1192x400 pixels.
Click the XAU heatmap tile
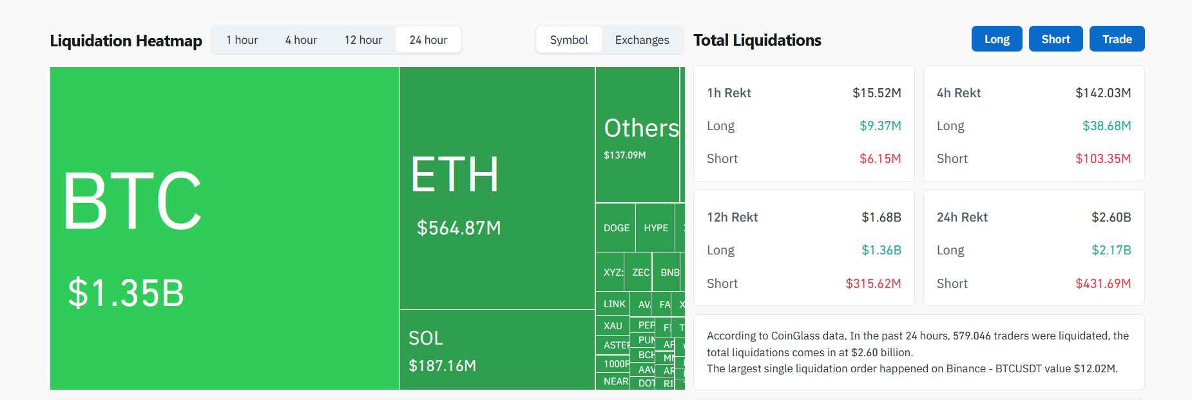[613, 326]
